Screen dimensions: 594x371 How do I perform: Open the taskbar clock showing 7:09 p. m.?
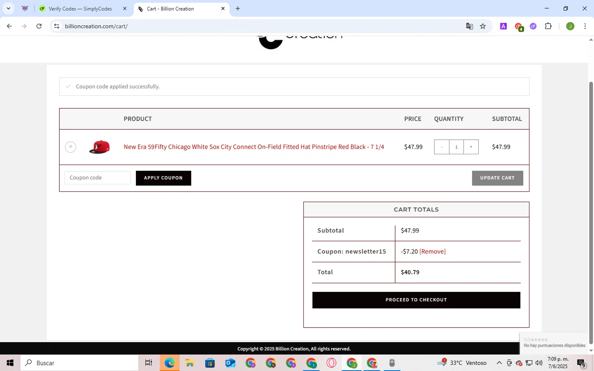coord(558,363)
